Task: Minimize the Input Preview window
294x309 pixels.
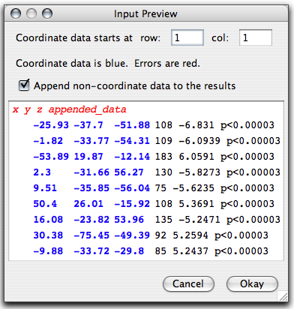Action: tap(31, 13)
